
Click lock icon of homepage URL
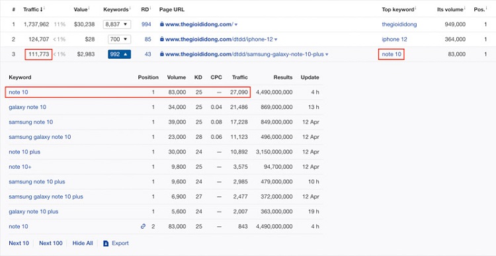point(162,24)
